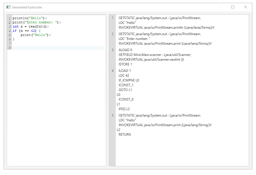Click source line println("Hello");
Screen dimensions: 256x175
click(29, 18)
